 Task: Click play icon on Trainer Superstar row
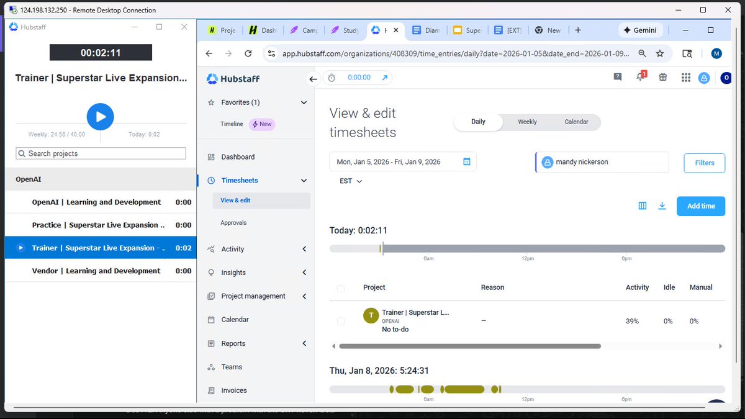(x=20, y=248)
